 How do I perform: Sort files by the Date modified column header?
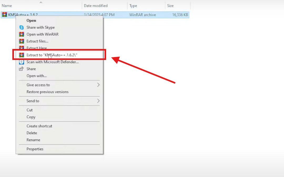point(96,5)
